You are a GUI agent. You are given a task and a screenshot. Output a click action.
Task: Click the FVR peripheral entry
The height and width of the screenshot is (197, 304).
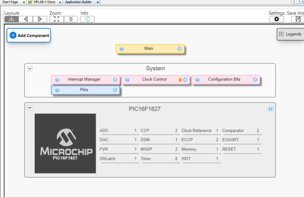click(x=119, y=149)
